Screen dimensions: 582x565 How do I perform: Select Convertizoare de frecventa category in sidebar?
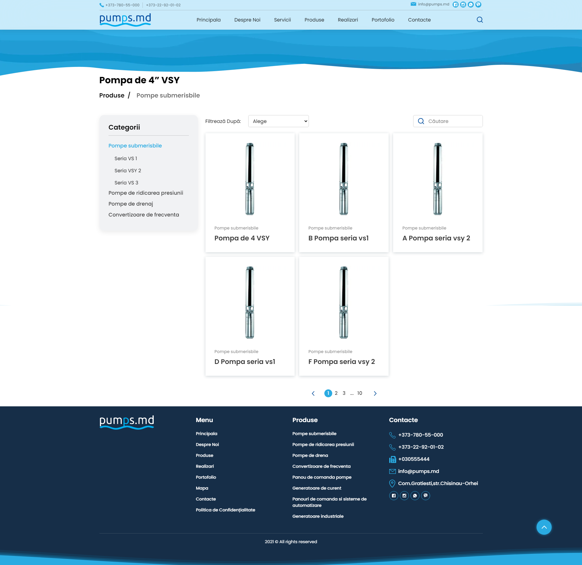click(144, 215)
